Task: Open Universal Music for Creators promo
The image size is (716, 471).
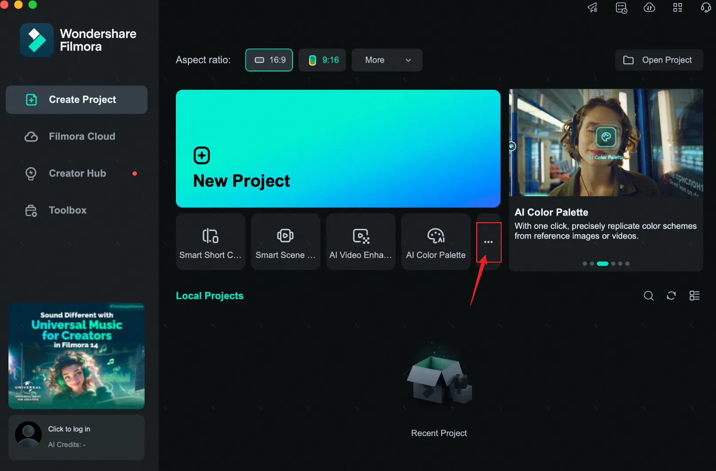Action: click(77, 356)
